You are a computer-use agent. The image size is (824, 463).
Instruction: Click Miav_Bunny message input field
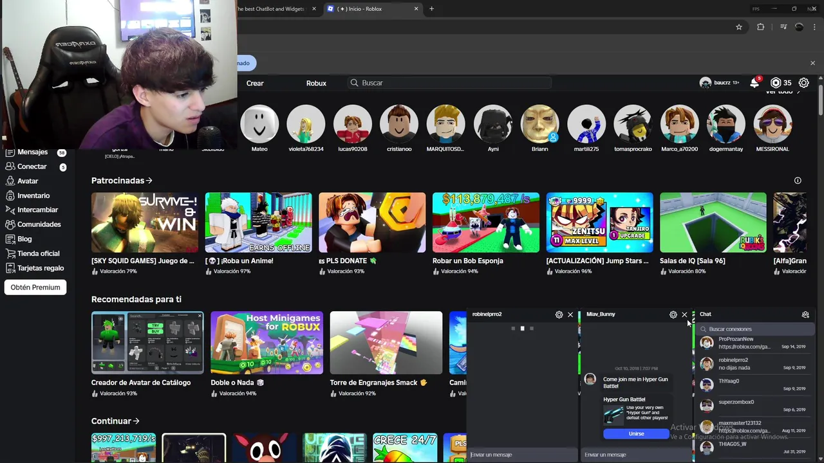(636, 455)
